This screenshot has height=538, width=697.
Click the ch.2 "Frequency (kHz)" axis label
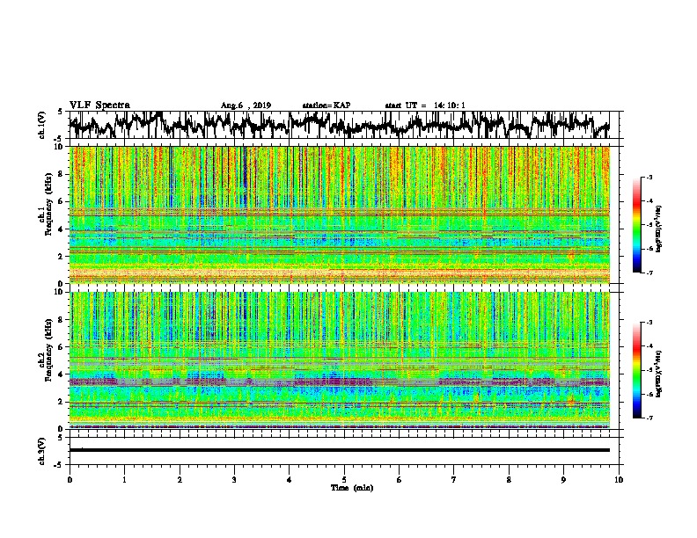pos(48,350)
